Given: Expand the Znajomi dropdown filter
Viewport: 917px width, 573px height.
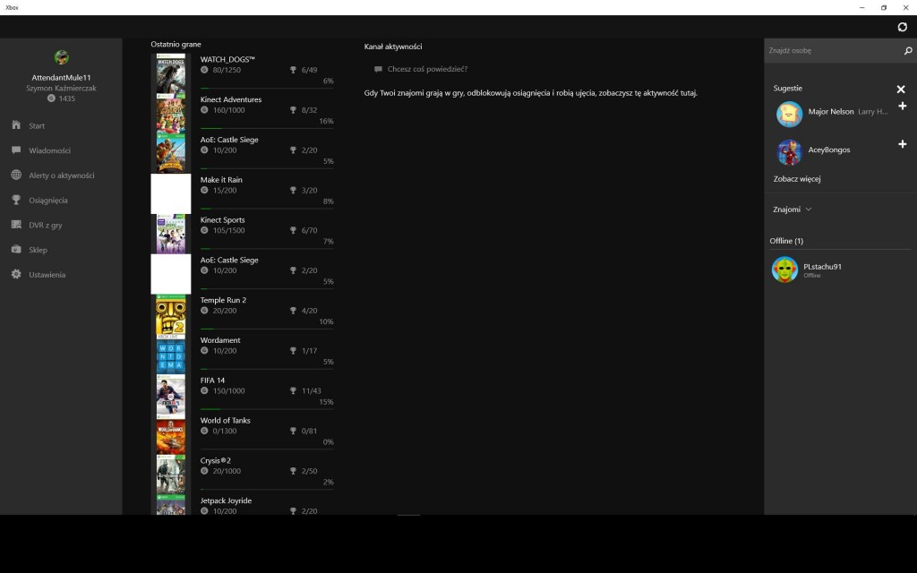Looking at the screenshot, I should pyautogui.click(x=792, y=210).
